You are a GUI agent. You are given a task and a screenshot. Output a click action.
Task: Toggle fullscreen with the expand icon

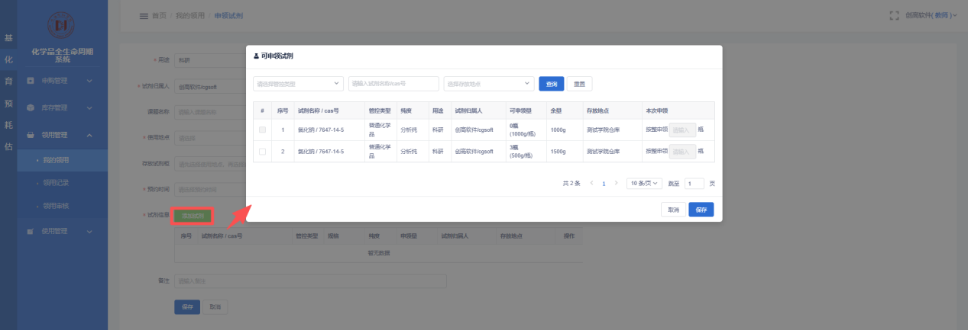point(894,15)
